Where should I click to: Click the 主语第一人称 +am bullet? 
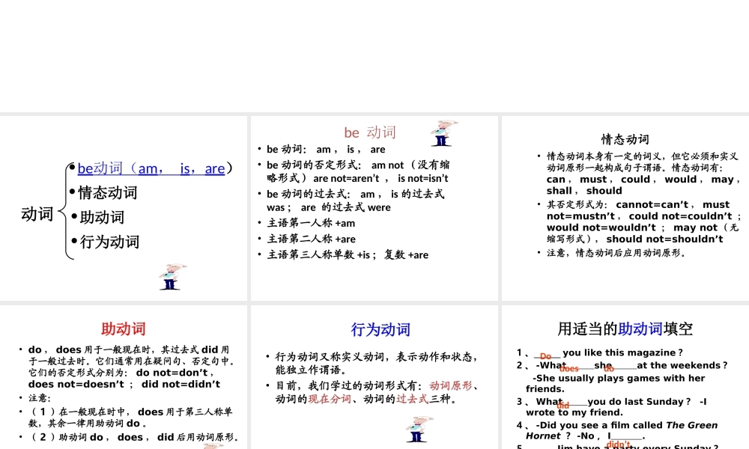click(311, 223)
